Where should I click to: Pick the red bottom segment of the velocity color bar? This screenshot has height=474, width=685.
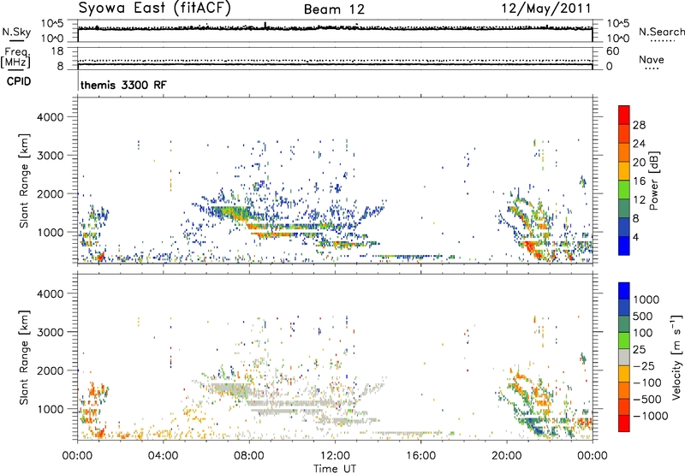(x=624, y=424)
